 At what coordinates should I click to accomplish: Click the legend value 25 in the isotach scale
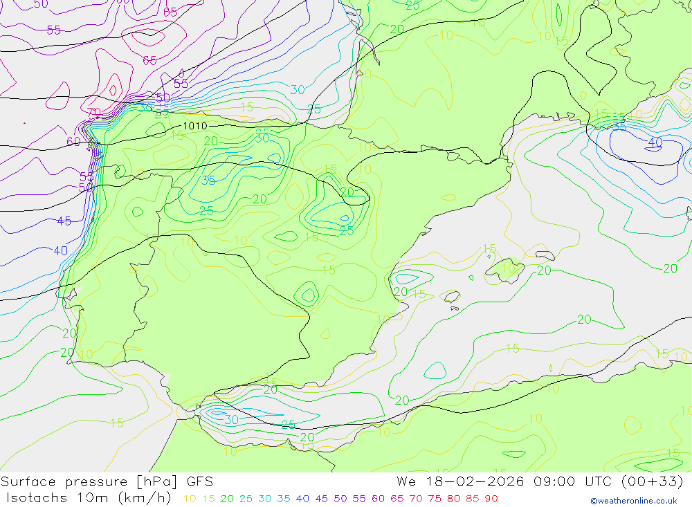(x=246, y=499)
